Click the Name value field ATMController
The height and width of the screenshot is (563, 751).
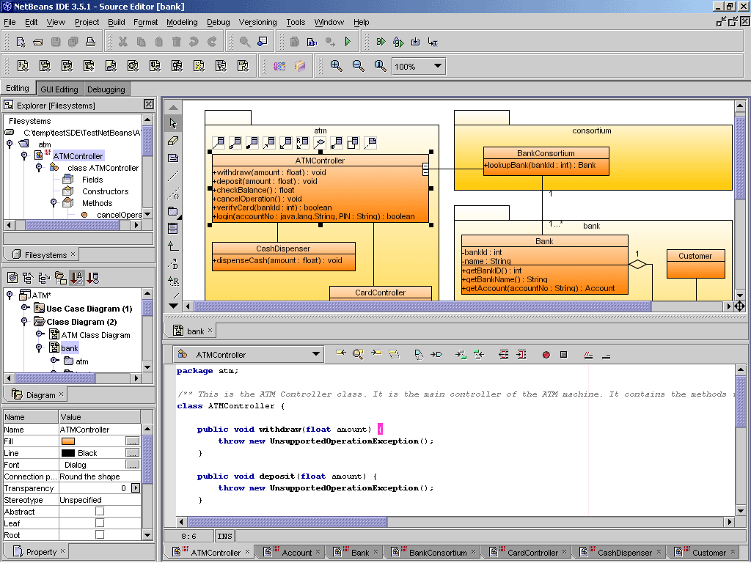(x=100, y=430)
